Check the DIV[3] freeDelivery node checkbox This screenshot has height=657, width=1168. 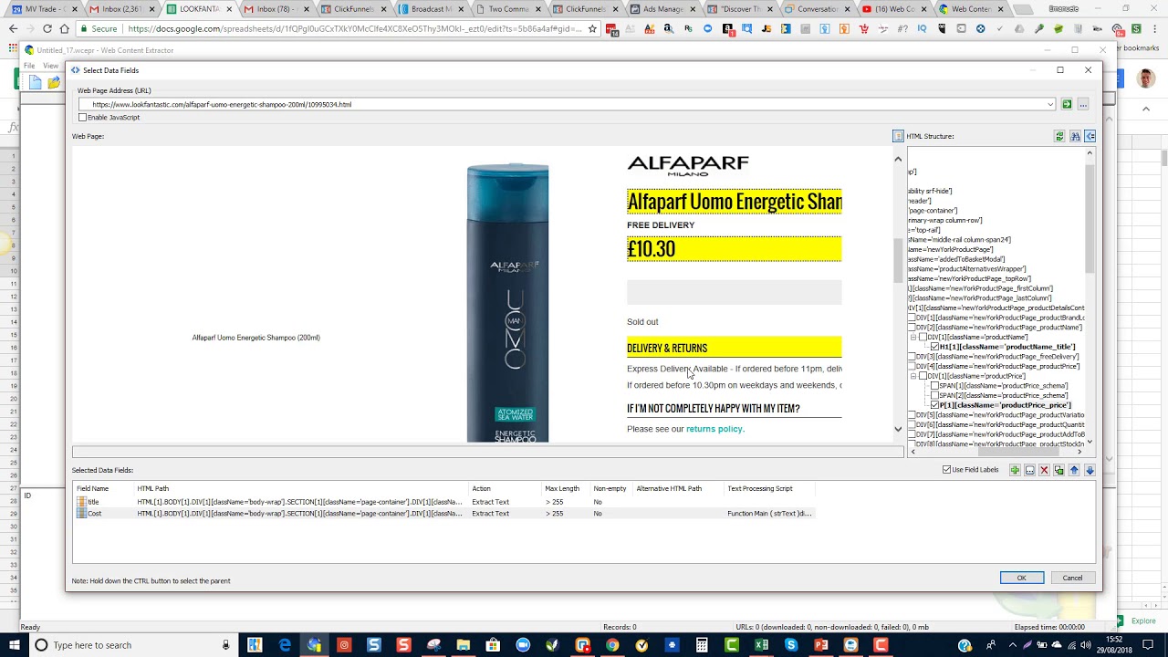point(912,357)
